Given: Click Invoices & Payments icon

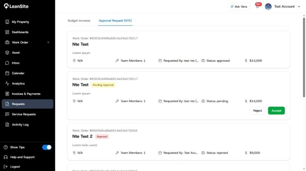Looking at the screenshot, I should [7, 94].
